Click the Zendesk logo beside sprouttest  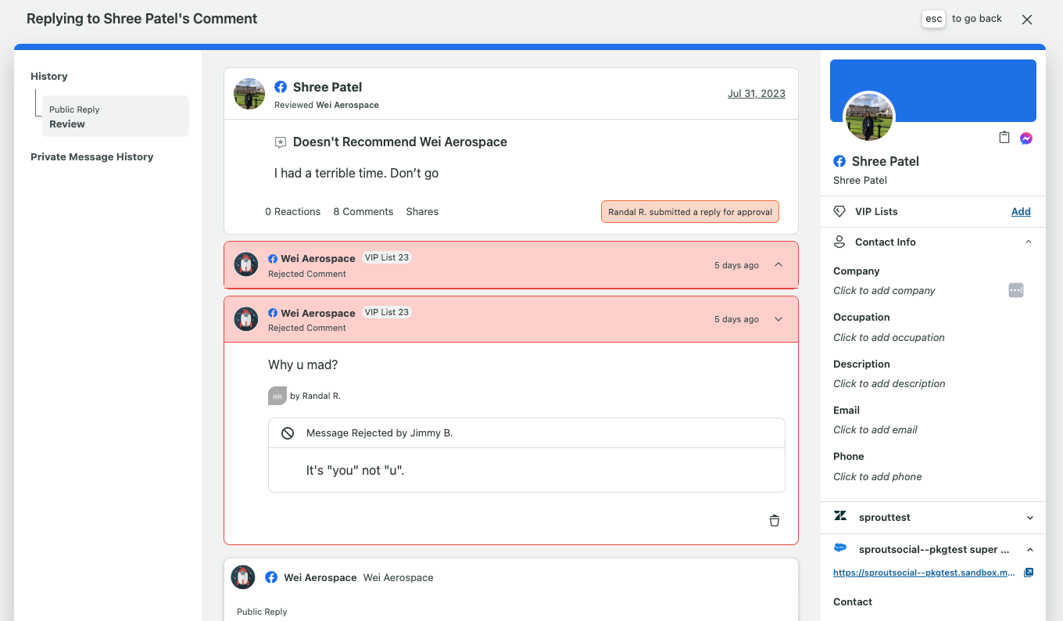pos(840,516)
